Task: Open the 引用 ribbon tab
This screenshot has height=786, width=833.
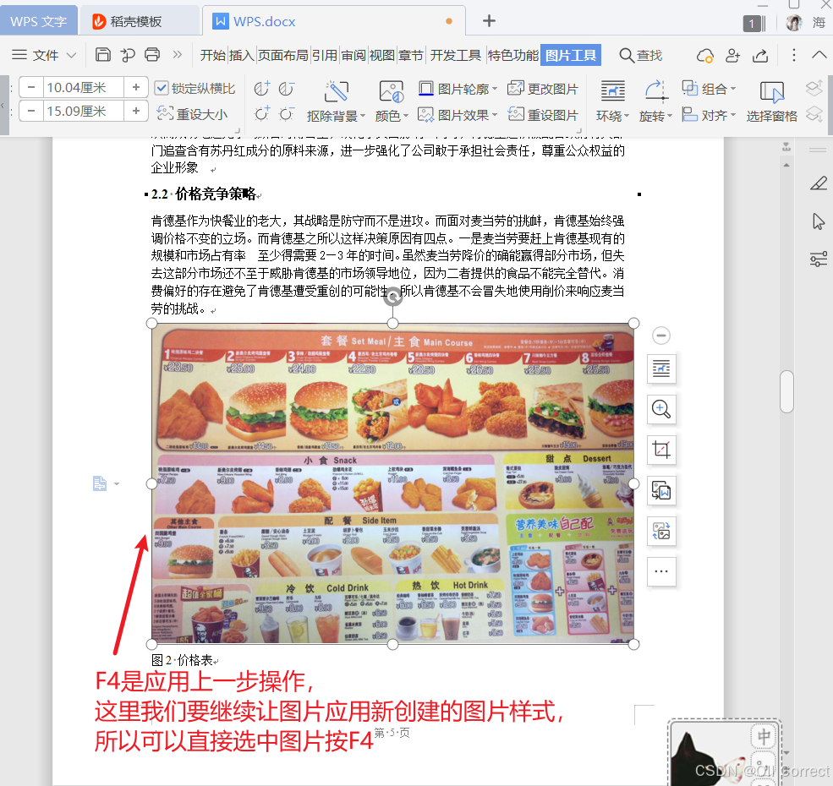Action: tap(324, 55)
